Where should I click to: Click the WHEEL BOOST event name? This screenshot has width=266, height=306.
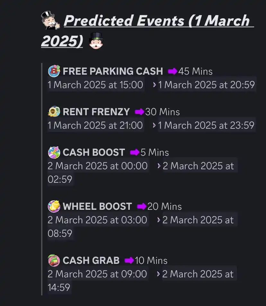tap(97, 206)
